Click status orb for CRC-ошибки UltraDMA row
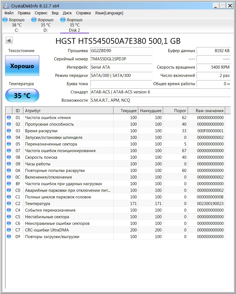The image size is (236, 294). (x=9, y=230)
